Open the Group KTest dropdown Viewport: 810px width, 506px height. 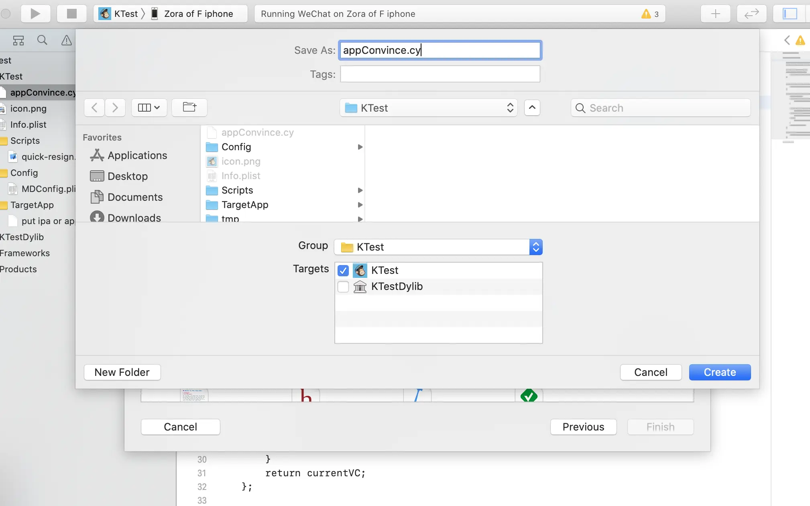pyautogui.click(x=438, y=247)
